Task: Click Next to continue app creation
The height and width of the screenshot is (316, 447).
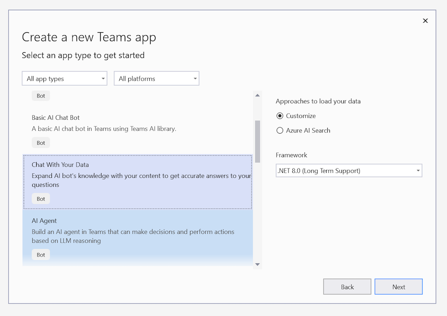Action: tap(398, 287)
